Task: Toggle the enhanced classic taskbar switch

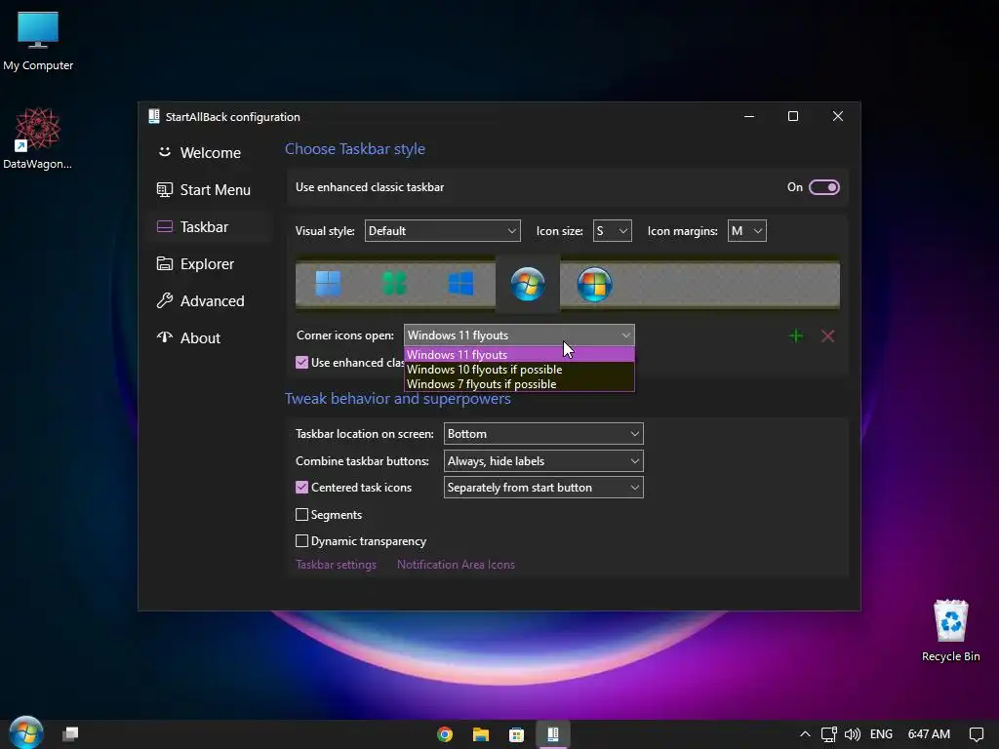Action: tap(823, 187)
